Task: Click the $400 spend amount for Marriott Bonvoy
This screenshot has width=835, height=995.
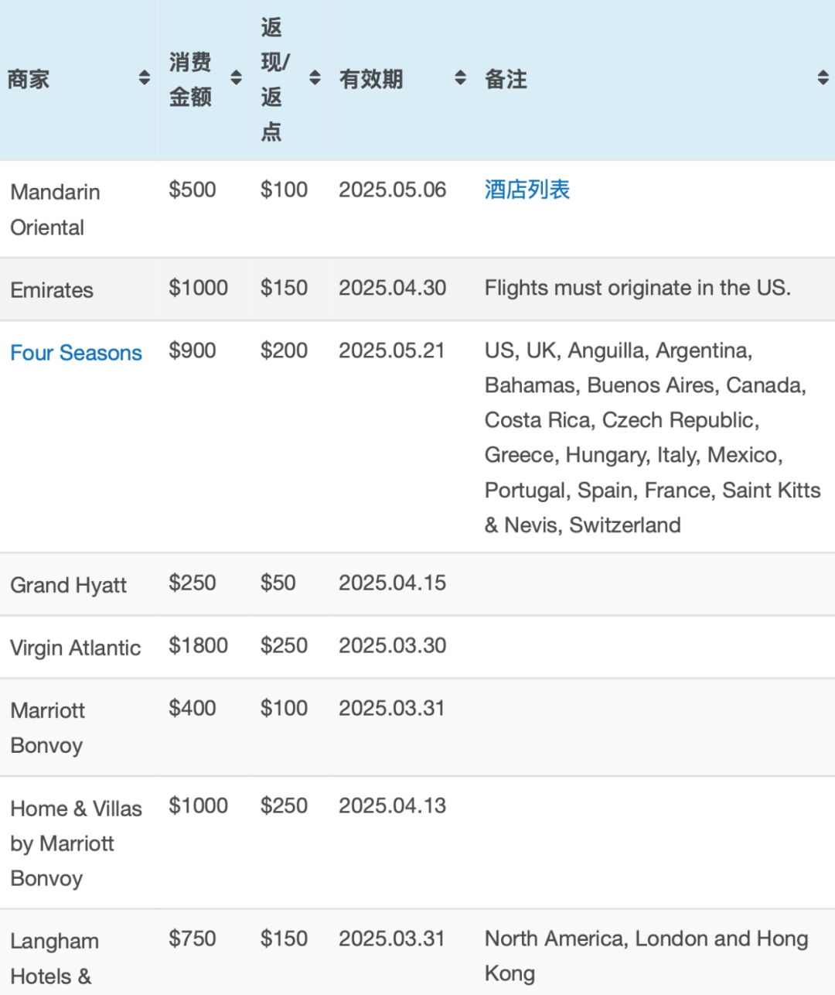Action: [193, 708]
